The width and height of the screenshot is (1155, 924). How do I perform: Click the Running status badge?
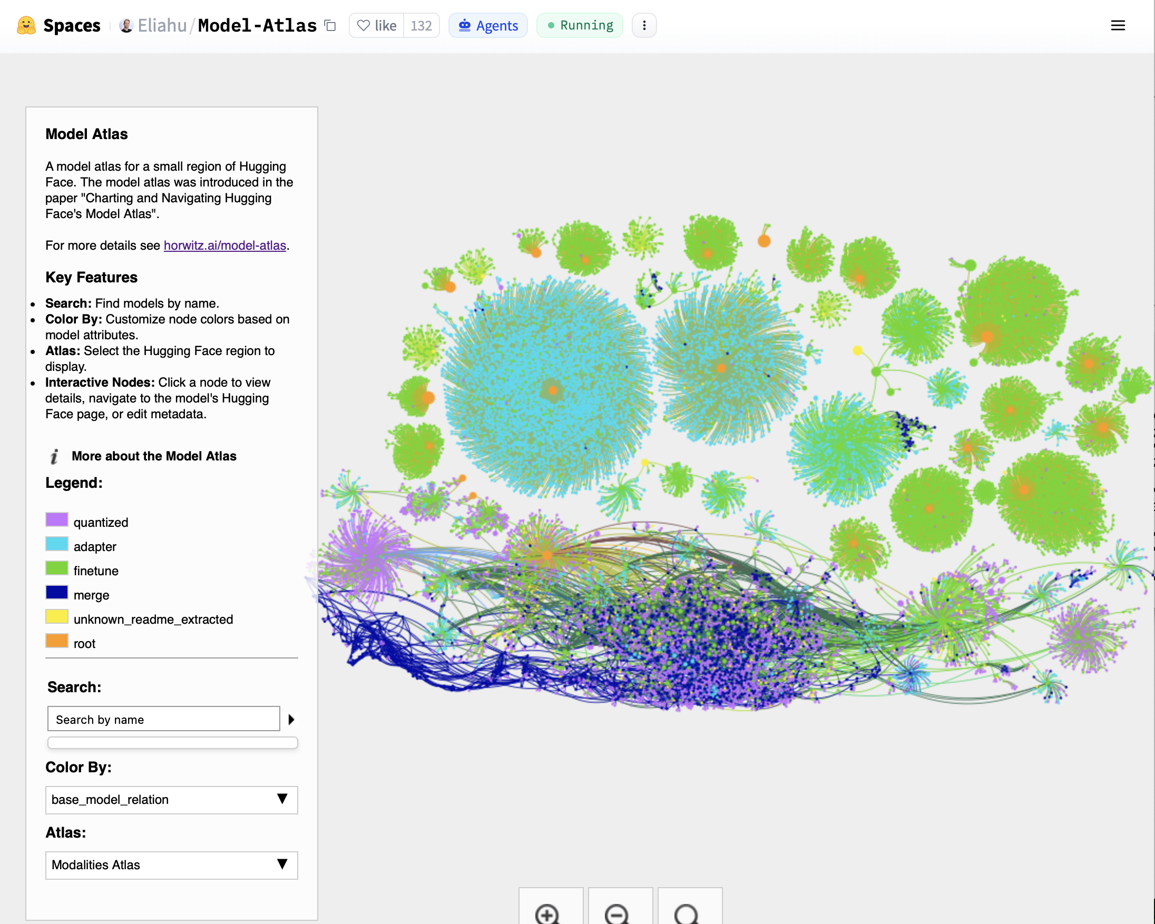[x=580, y=25]
